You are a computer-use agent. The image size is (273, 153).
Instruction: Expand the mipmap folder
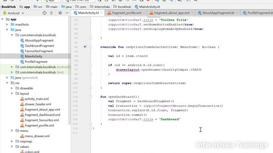pyautogui.click(x=12, y=142)
